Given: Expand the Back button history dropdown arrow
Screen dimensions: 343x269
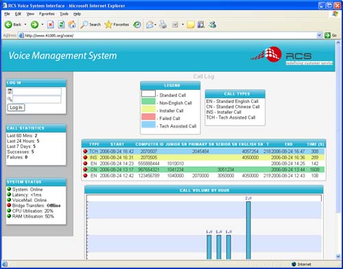Looking at the screenshot, I should pyautogui.click(x=25, y=25).
